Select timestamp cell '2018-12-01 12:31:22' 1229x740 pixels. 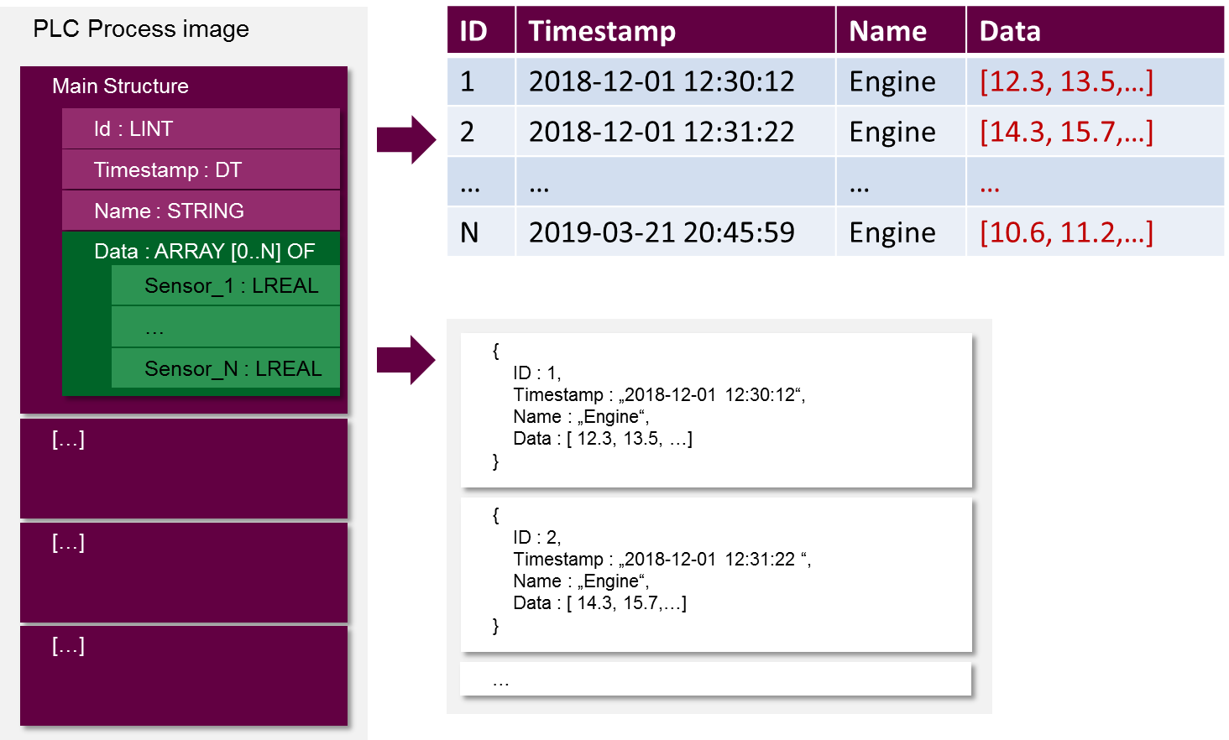coord(675,131)
